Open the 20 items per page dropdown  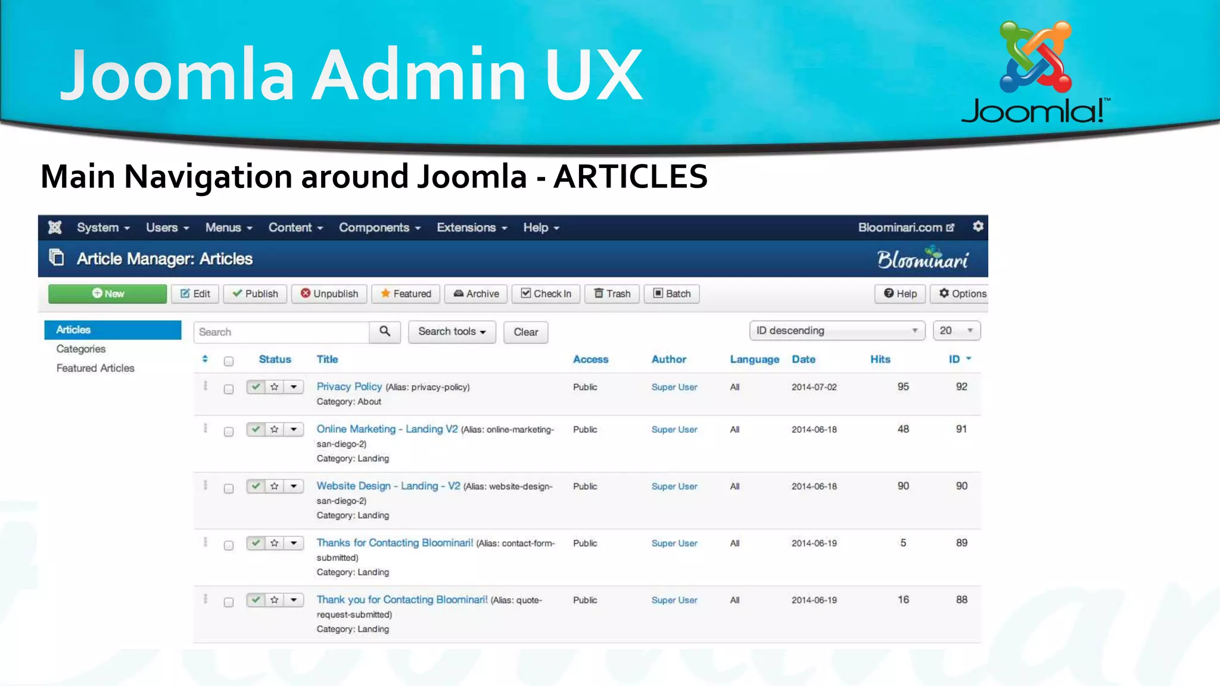pos(956,330)
